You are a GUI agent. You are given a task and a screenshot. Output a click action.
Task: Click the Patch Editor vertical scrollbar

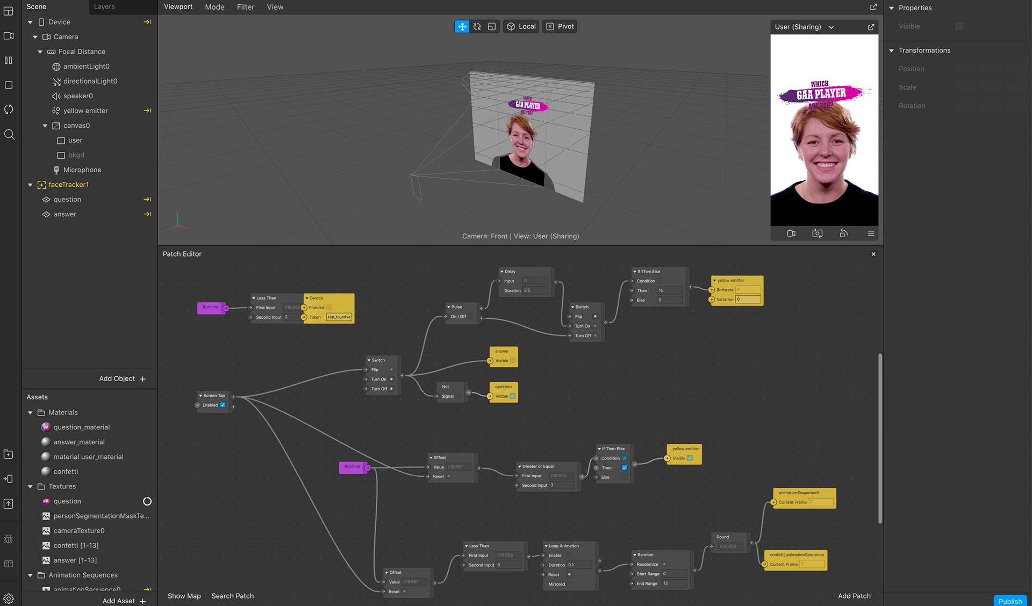880,437
